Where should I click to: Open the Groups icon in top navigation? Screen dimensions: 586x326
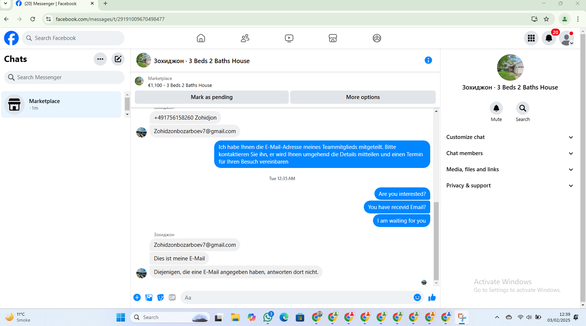coord(377,38)
